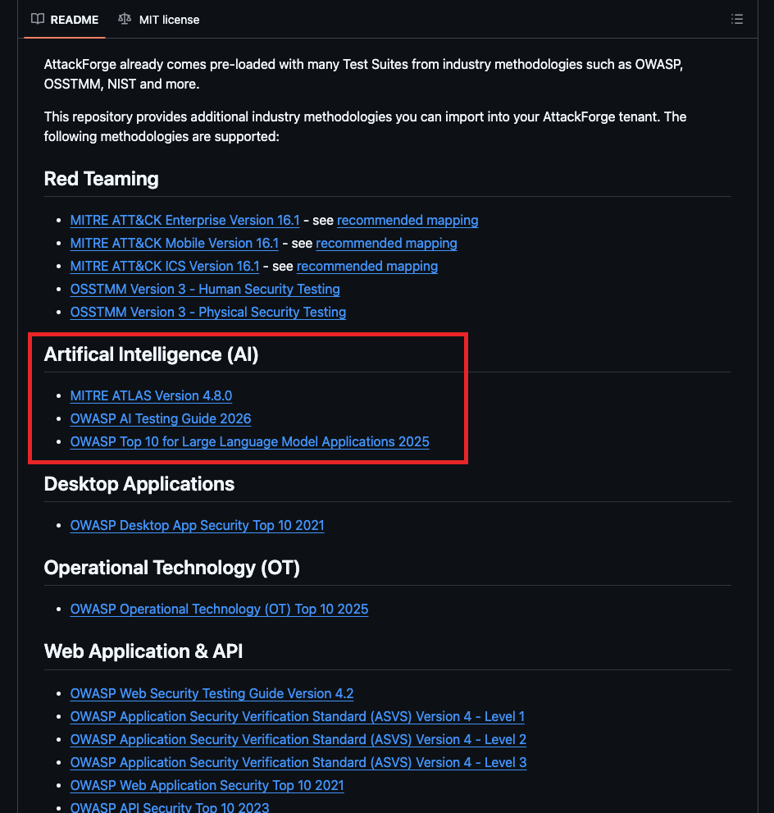Screen dimensions: 774x813
Task: Open OSSTMM Version 3 Physical Security Testing
Action: coord(208,312)
